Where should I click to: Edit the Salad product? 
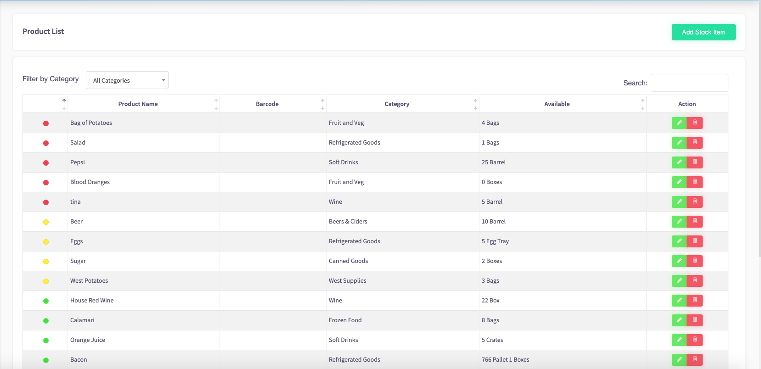679,143
